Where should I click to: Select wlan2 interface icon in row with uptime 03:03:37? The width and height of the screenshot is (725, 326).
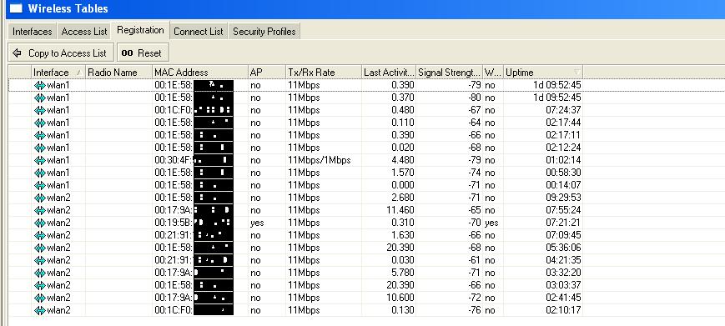pyautogui.click(x=40, y=285)
